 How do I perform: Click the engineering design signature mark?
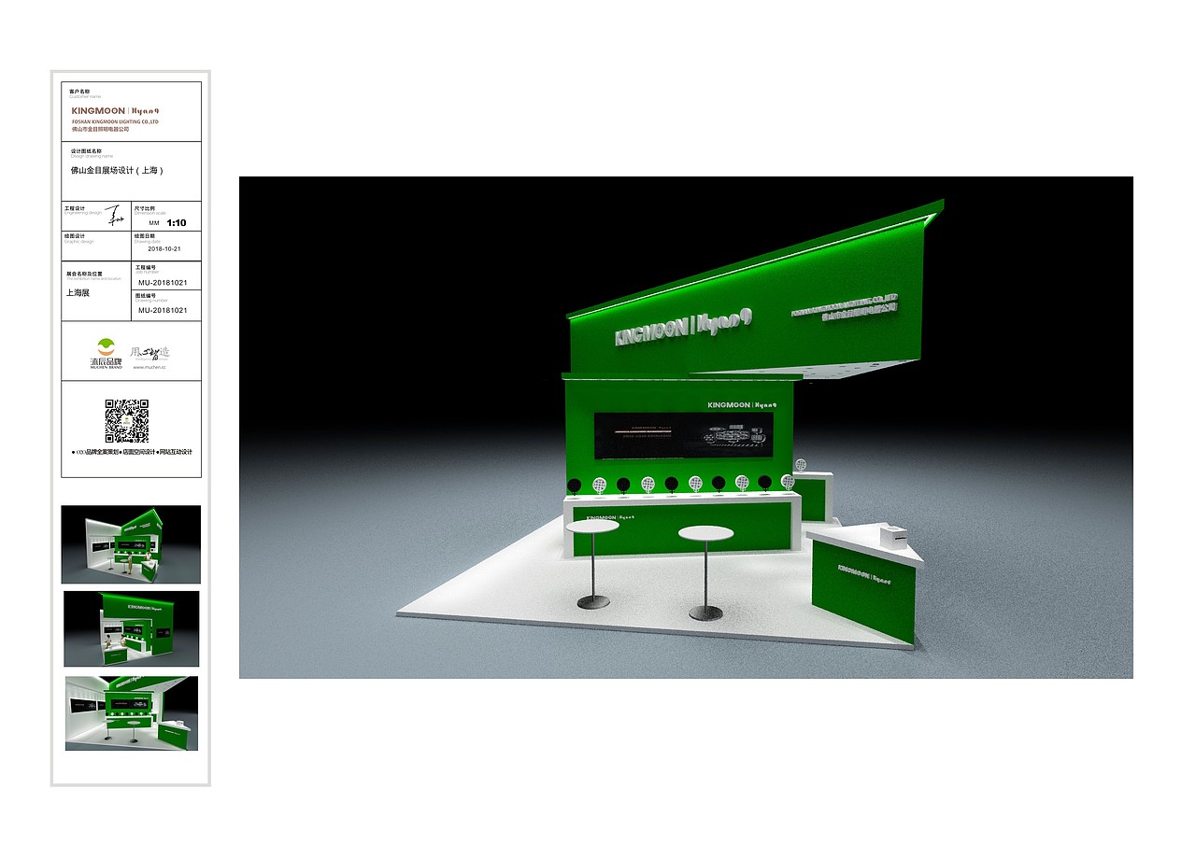click(114, 215)
